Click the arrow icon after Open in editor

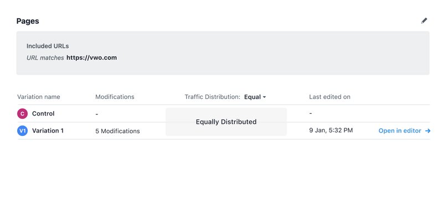[427, 131]
